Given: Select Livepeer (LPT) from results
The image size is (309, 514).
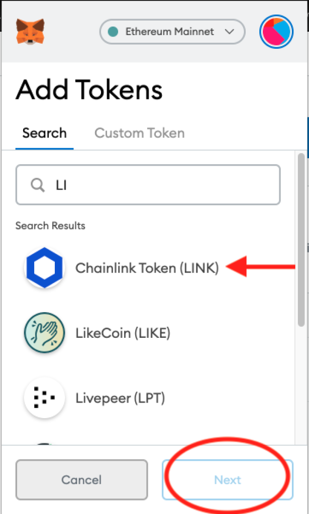Looking at the screenshot, I should click(x=120, y=399).
